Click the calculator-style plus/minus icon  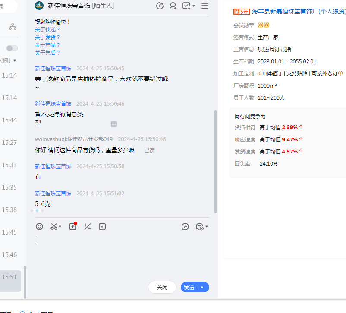tap(88, 226)
